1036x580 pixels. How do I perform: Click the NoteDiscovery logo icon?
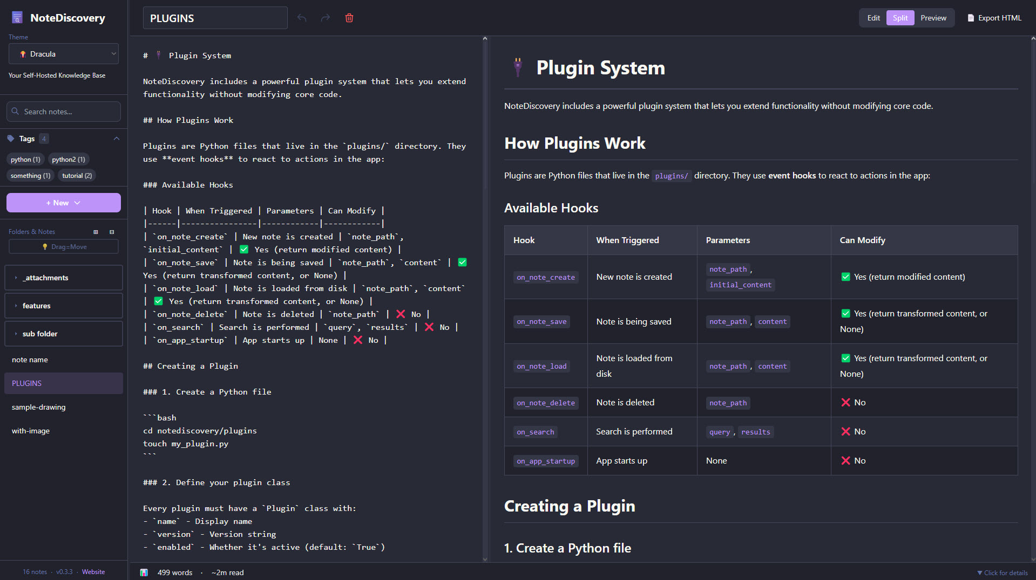point(17,18)
